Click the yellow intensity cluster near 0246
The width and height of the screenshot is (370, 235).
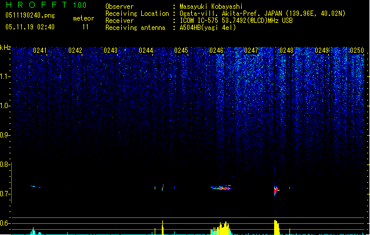click(x=221, y=228)
